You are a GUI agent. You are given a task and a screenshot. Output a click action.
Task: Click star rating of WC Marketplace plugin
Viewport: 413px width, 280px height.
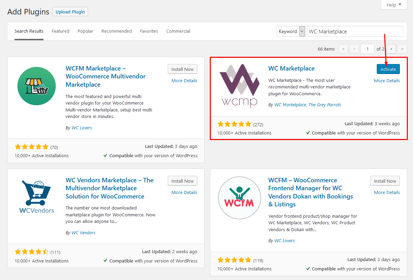coord(234,124)
